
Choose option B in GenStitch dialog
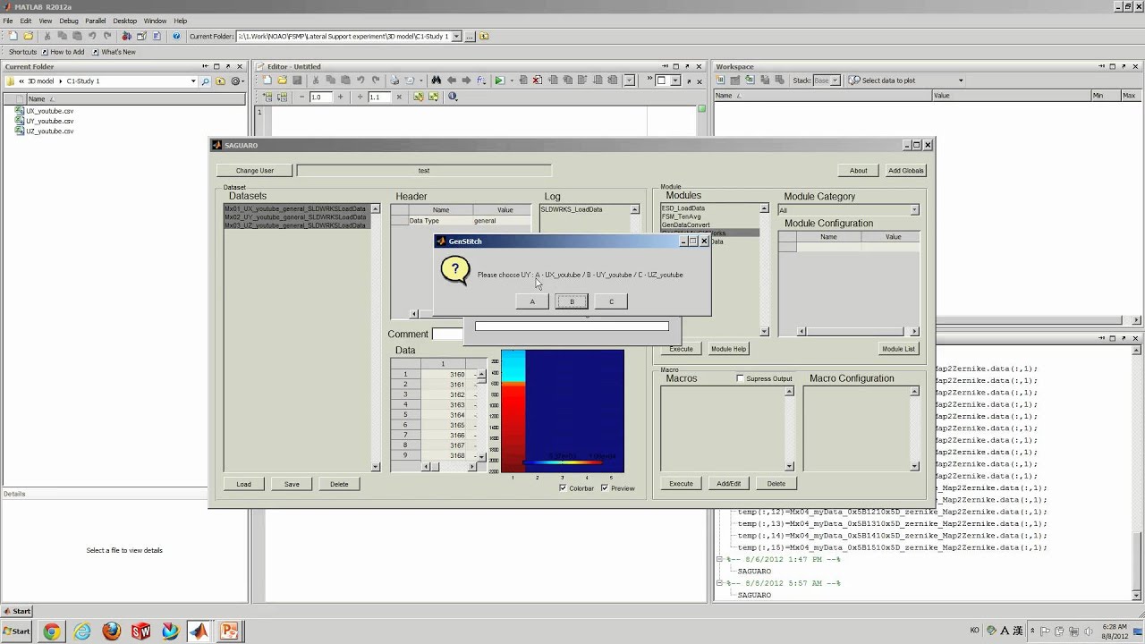coord(572,301)
